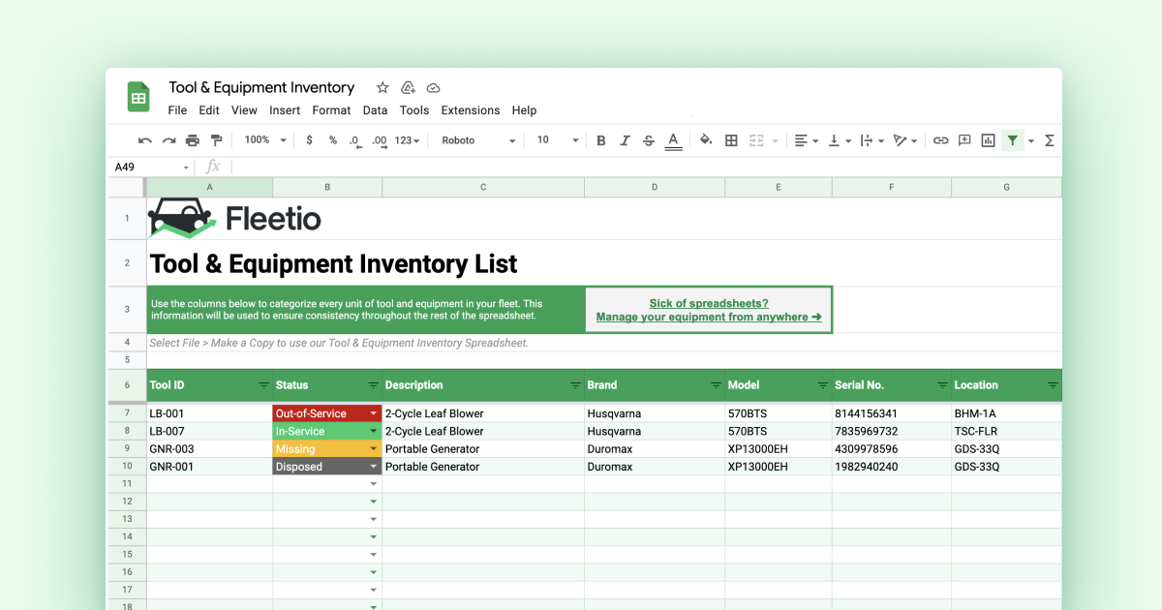Click the undo icon
The width and height of the screenshot is (1162, 610).
pyautogui.click(x=145, y=140)
